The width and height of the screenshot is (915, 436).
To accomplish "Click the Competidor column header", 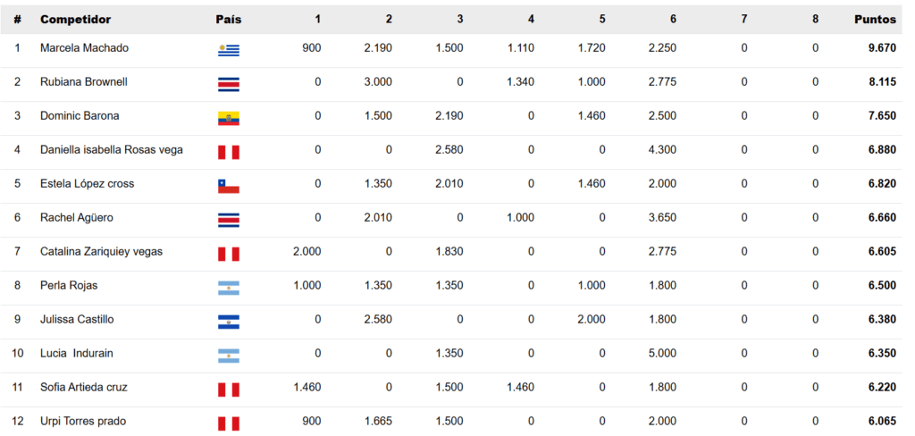I will coord(75,20).
